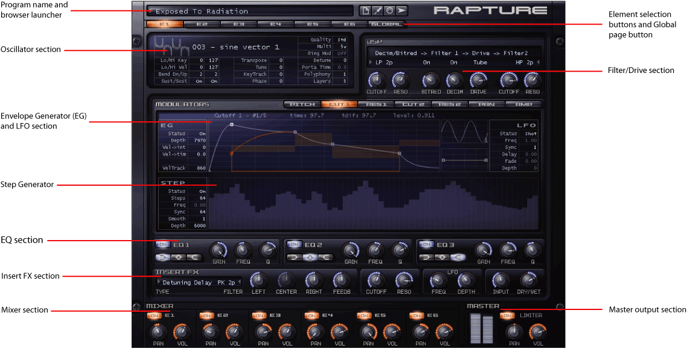Switch to element E5
The width and height of the screenshot is (687, 348).
[312, 24]
